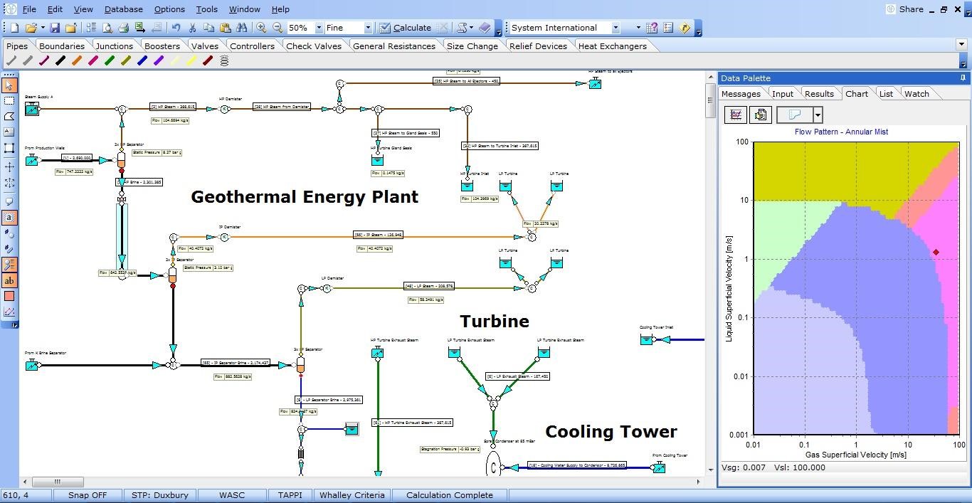Open the 'Fine' quality dropdown

[367, 28]
